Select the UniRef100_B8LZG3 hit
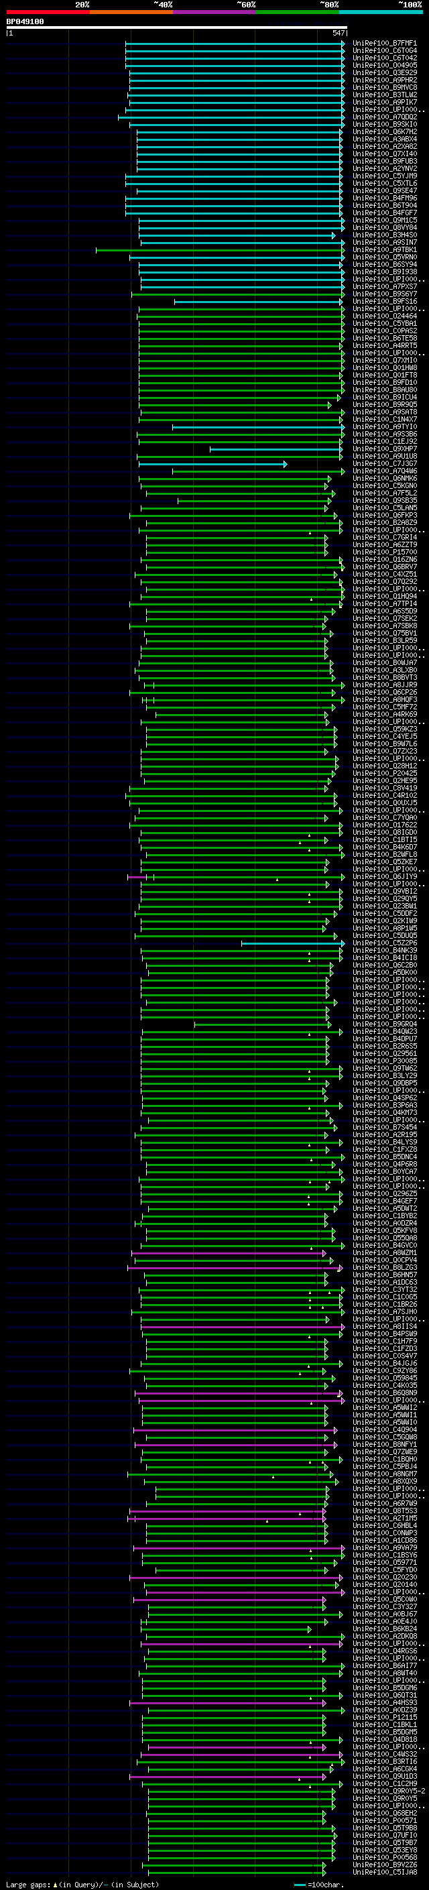This screenshot has width=429, height=1890. 385,1268
